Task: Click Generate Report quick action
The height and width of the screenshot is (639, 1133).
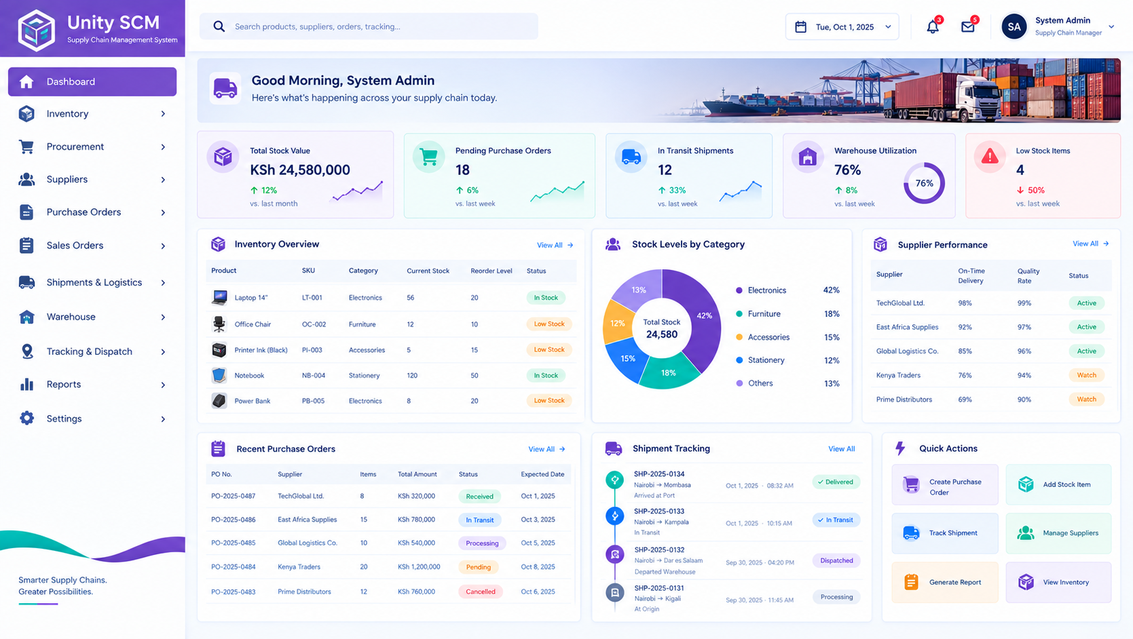Action: coord(944,582)
